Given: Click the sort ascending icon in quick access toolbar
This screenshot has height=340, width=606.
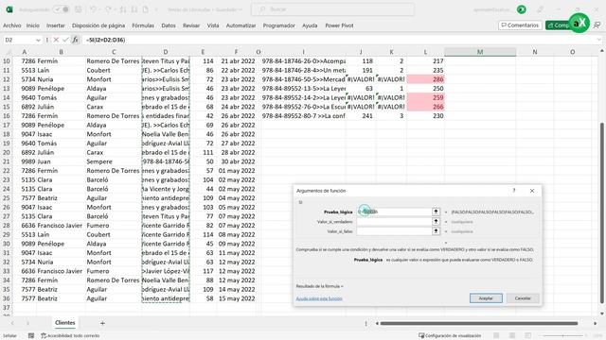Looking at the screenshot, I should point(123,9).
